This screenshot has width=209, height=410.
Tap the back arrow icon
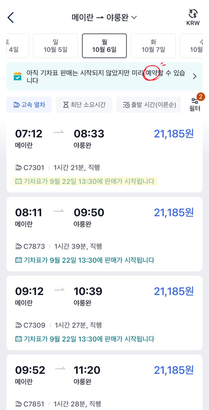point(11,17)
